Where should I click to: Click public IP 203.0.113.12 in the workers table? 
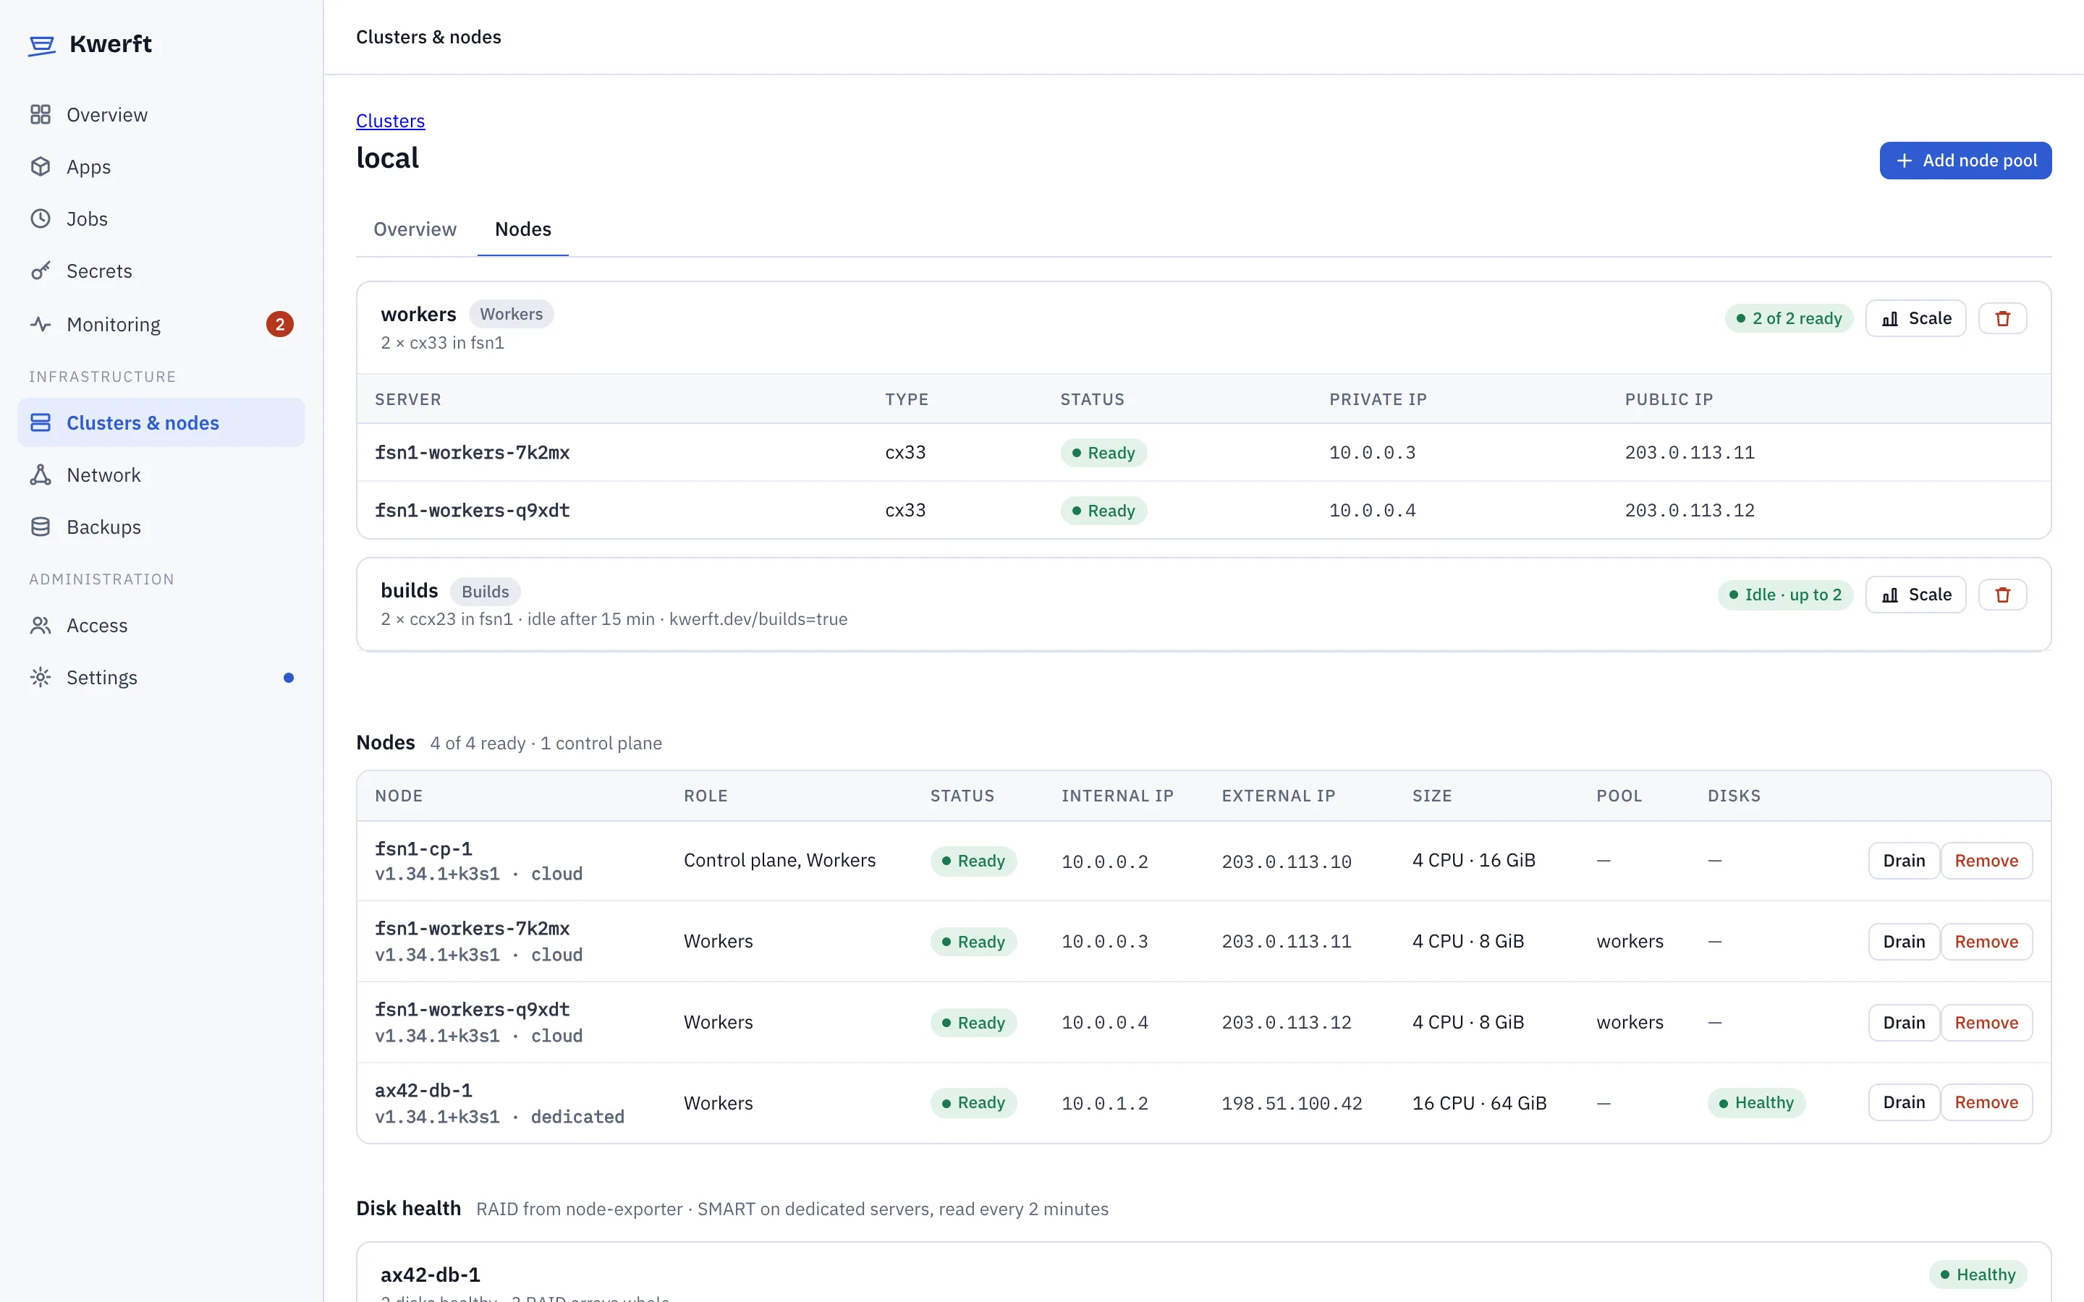click(1689, 511)
